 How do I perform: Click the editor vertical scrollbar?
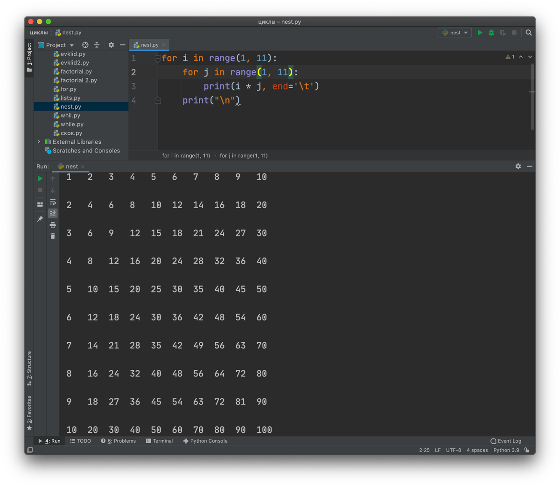point(532,97)
